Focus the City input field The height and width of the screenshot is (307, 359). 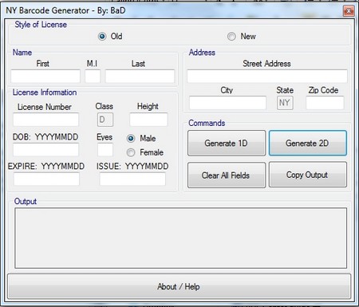[227, 103]
